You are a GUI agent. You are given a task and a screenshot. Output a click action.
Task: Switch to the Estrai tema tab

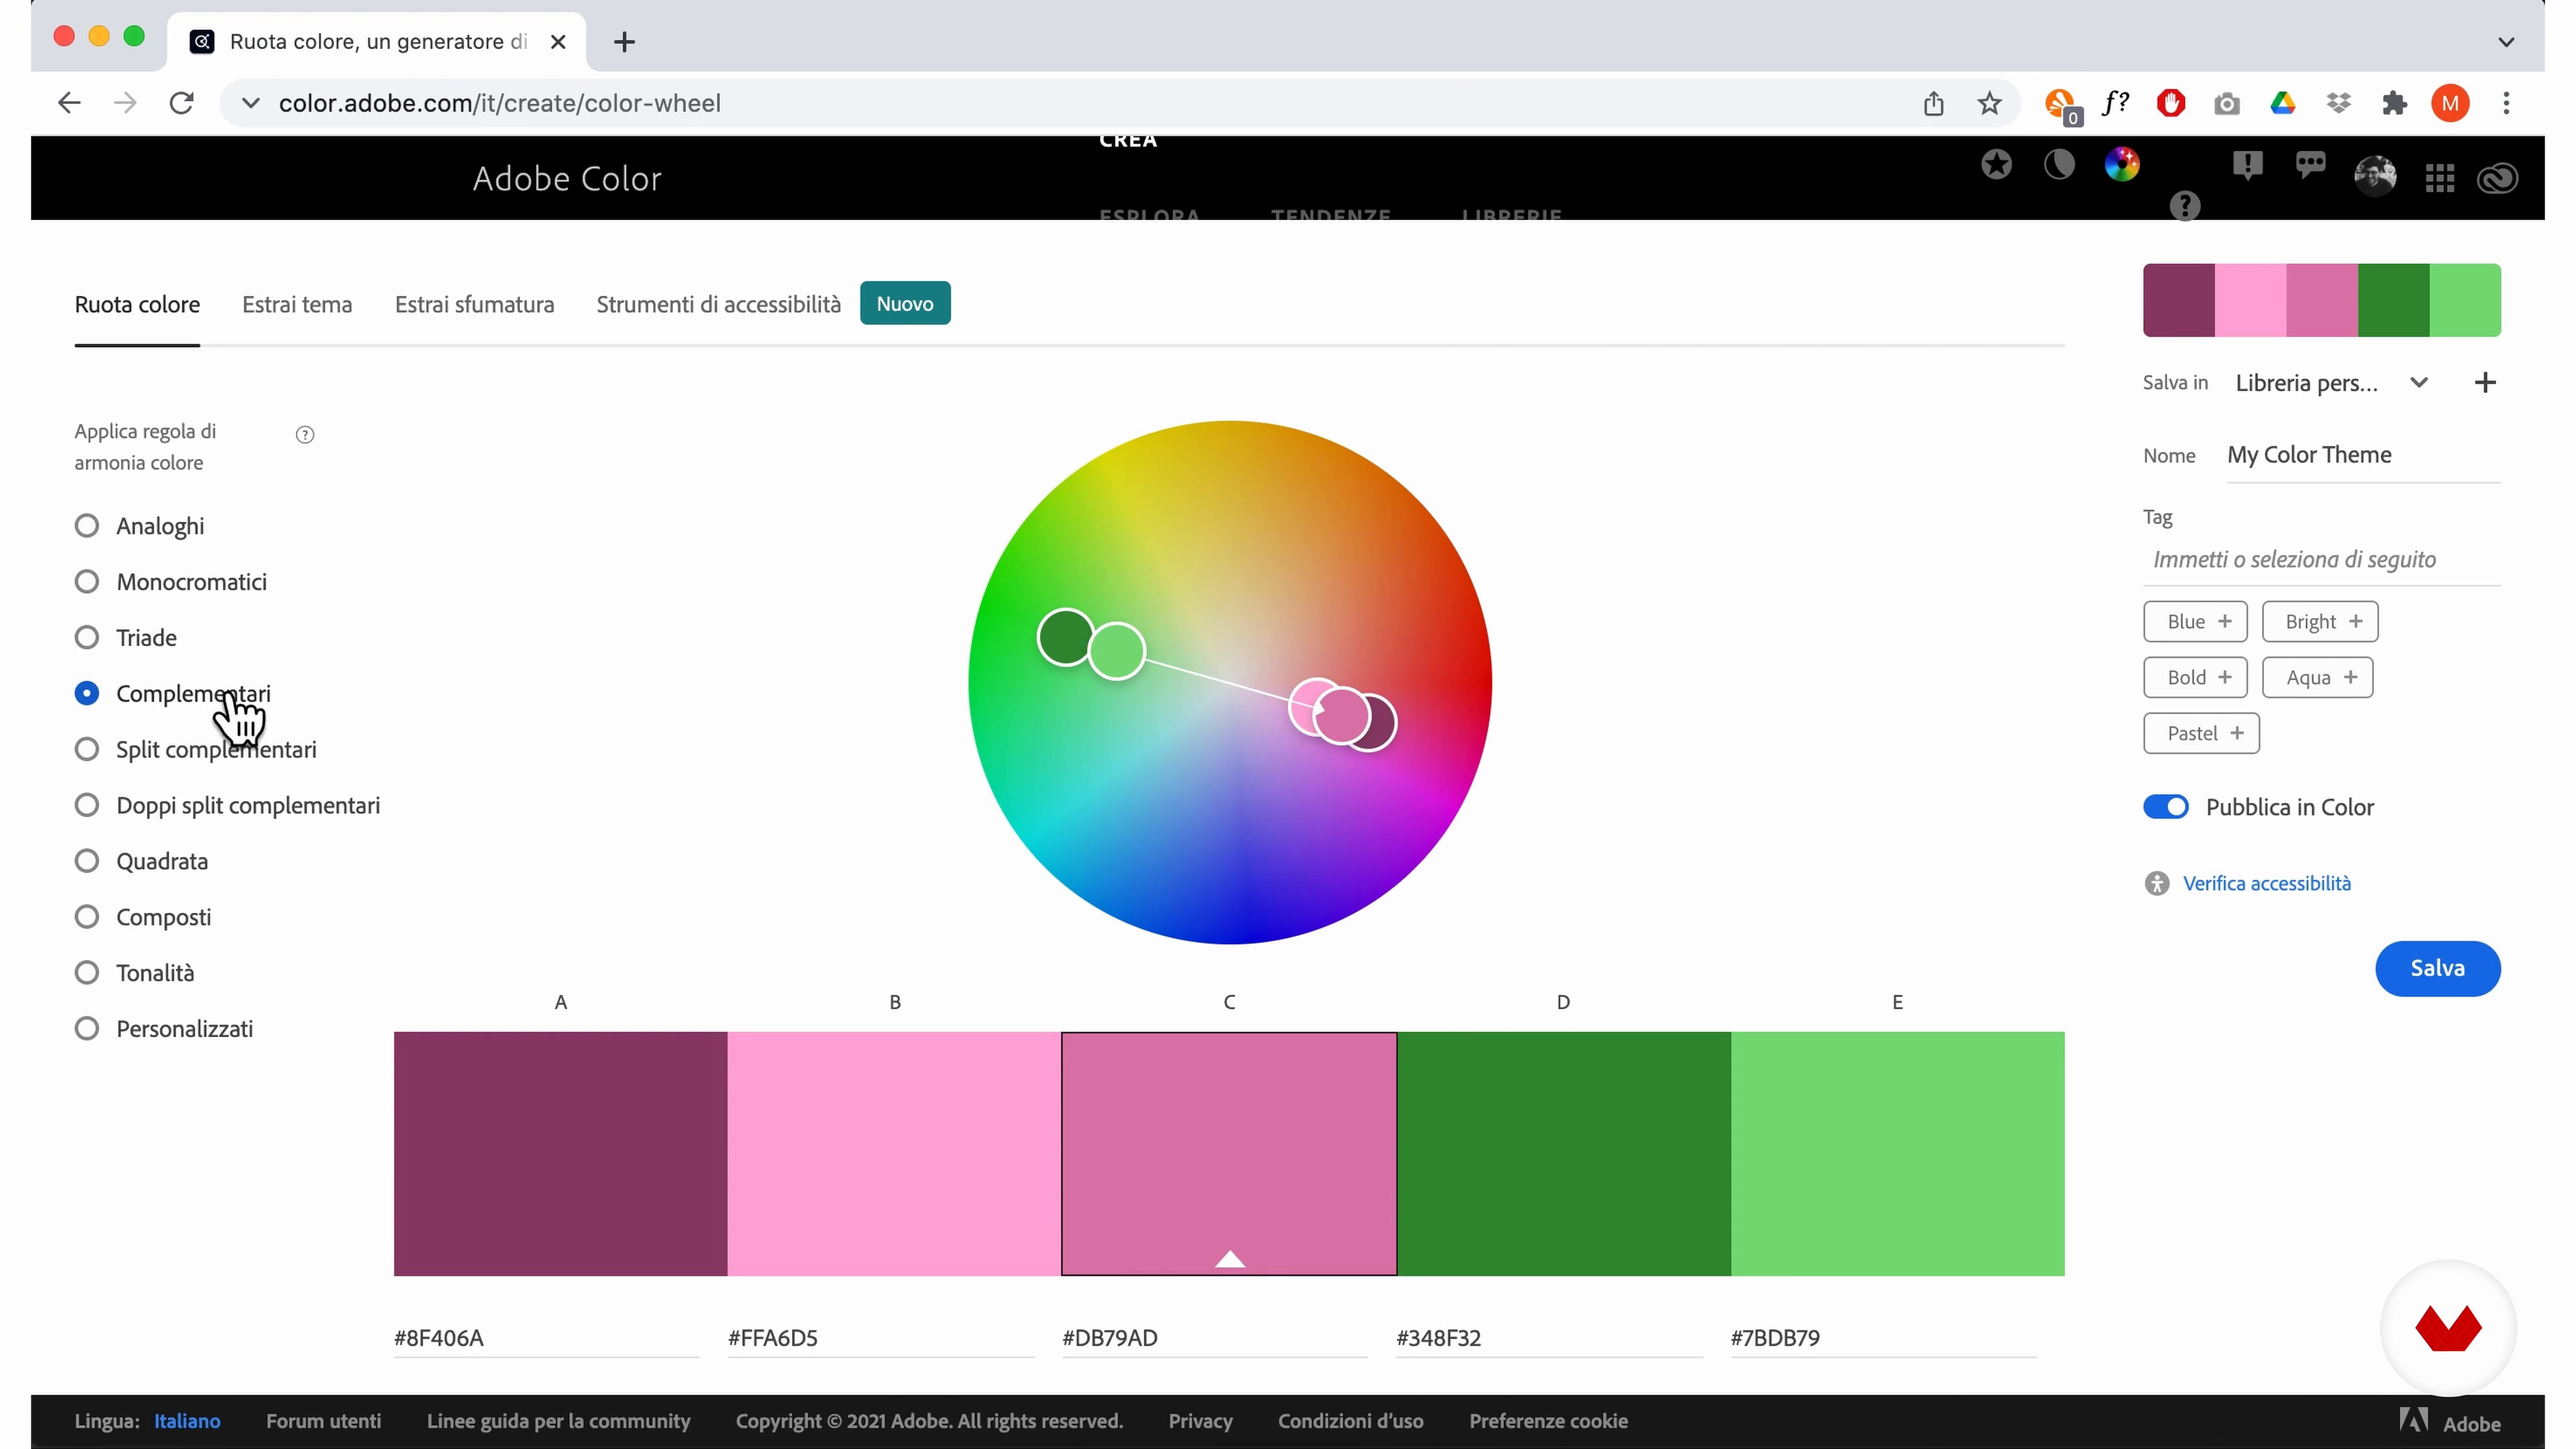(x=297, y=304)
